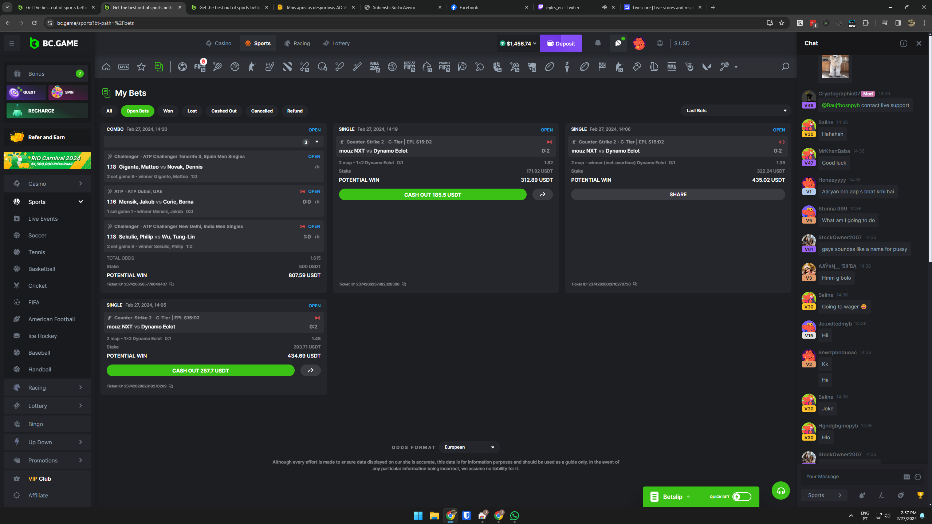The width and height of the screenshot is (932, 524).
Task: Open the notifications bell icon
Action: click(598, 43)
